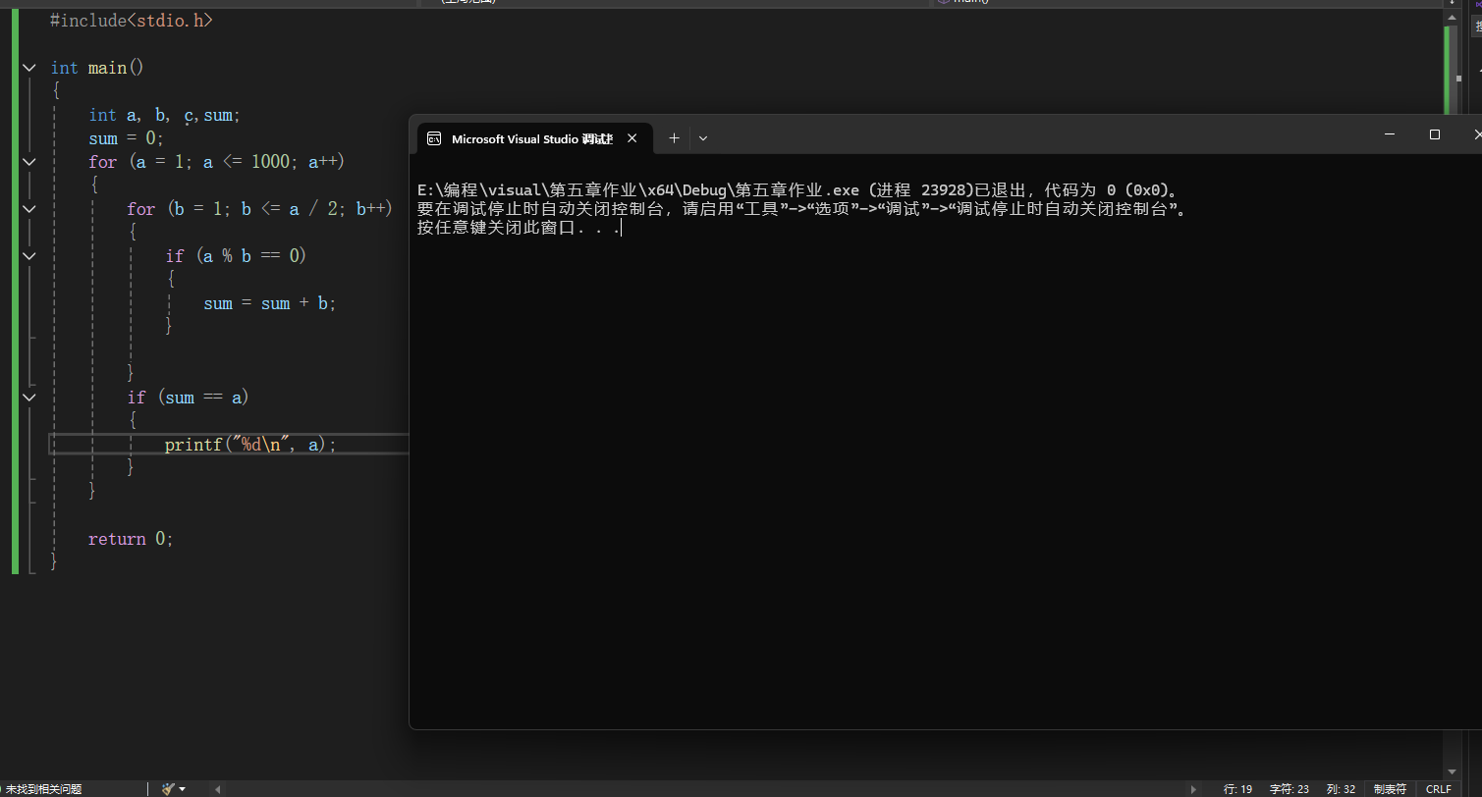Screen dimensions: 1482x797
Task: Click the editor horizontal scroll left arrow
Action: [217, 788]
